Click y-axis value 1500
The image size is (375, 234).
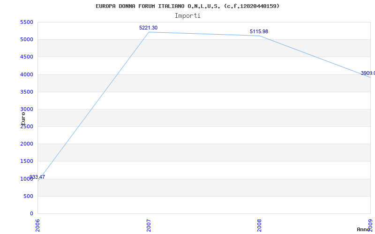(27, 161)
